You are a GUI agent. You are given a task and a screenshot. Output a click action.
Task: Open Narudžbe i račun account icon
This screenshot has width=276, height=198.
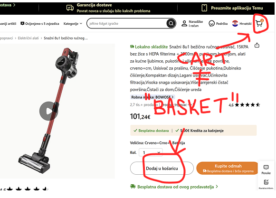pos(184,23)
